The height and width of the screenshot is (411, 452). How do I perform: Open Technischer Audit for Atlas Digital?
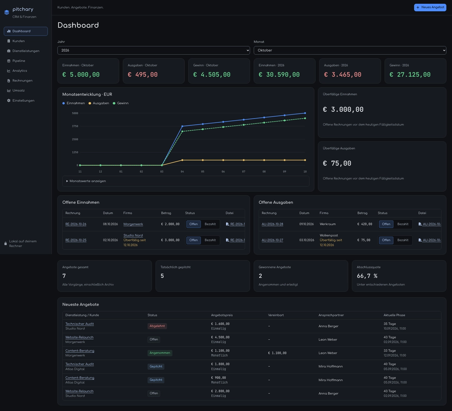coord(79,364)
